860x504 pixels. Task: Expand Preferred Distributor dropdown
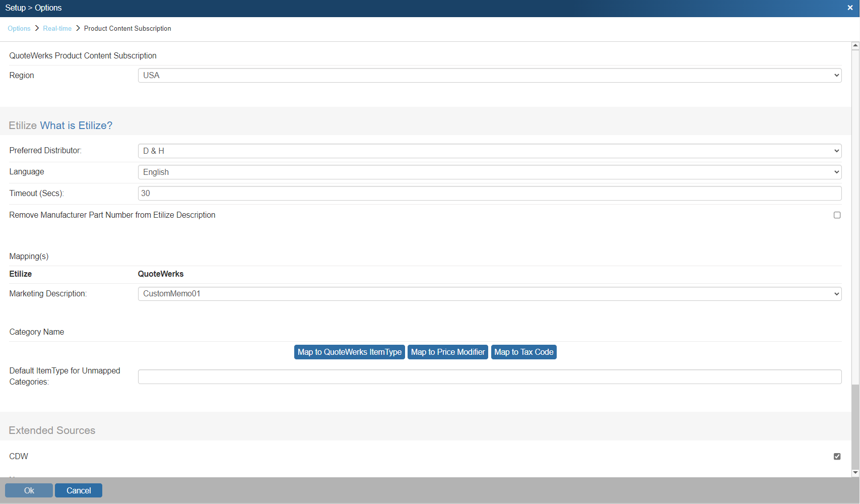(490, 151)
